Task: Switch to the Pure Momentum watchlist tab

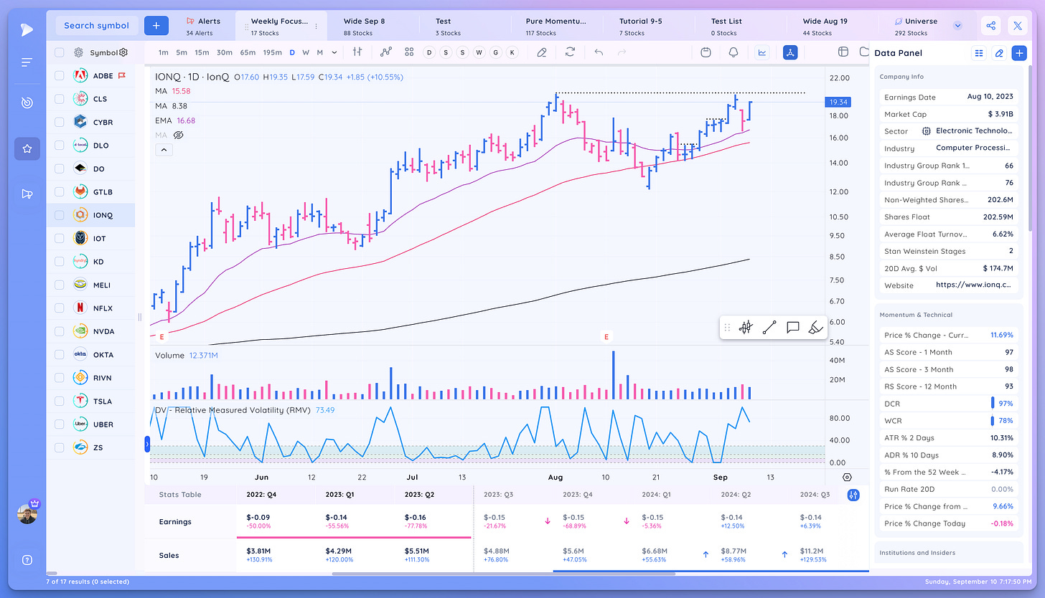Action: (556, 27)
